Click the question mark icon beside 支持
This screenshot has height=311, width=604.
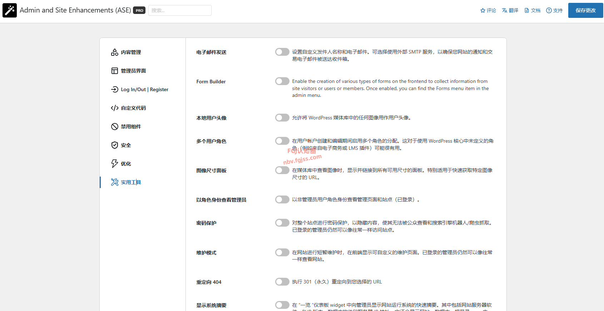549,10
